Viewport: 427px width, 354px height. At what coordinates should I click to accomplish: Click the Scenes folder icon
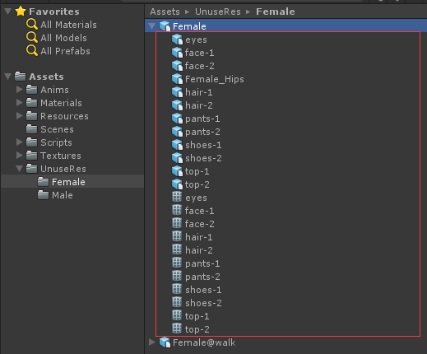tap(31, 129)
